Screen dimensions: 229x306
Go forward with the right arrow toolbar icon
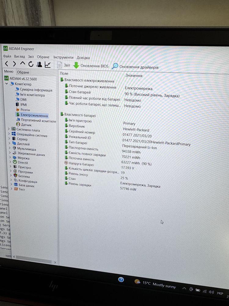[x=14, y=64]
